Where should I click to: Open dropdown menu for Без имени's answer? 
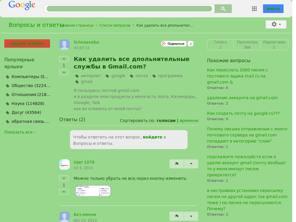191,216
